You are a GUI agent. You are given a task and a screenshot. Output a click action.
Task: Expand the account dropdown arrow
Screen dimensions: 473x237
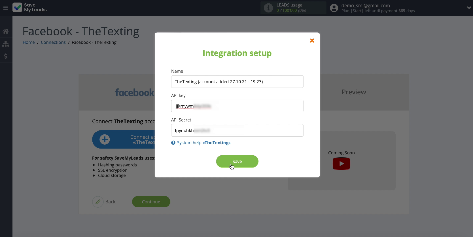[469, 8]
